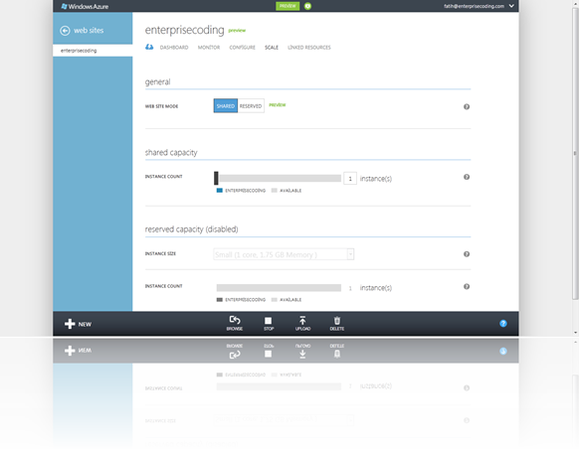
Task: Click the enterprisecoding page title
Action: point(184,30)
